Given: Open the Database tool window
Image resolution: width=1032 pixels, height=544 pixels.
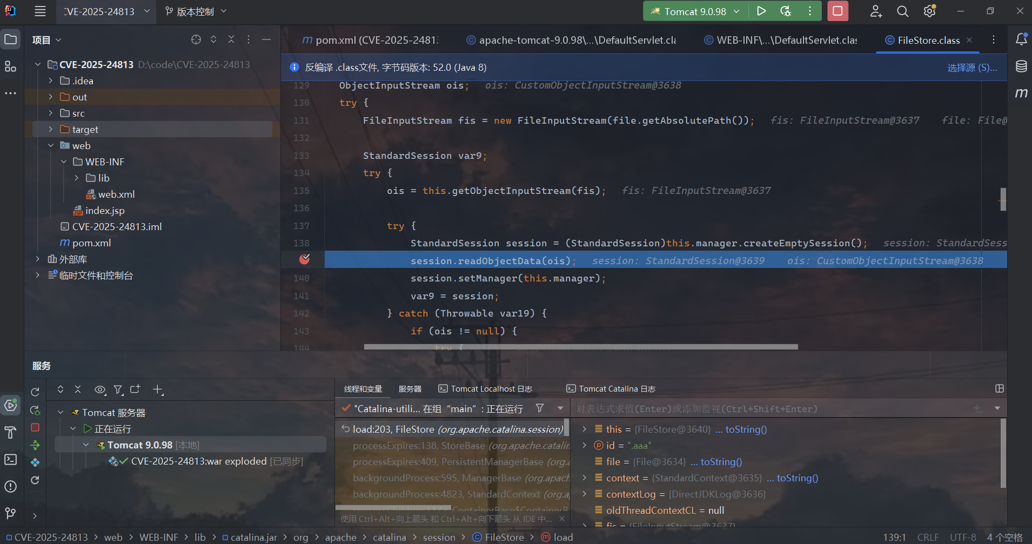Looking at the screenshot, I should point(1021,66).
